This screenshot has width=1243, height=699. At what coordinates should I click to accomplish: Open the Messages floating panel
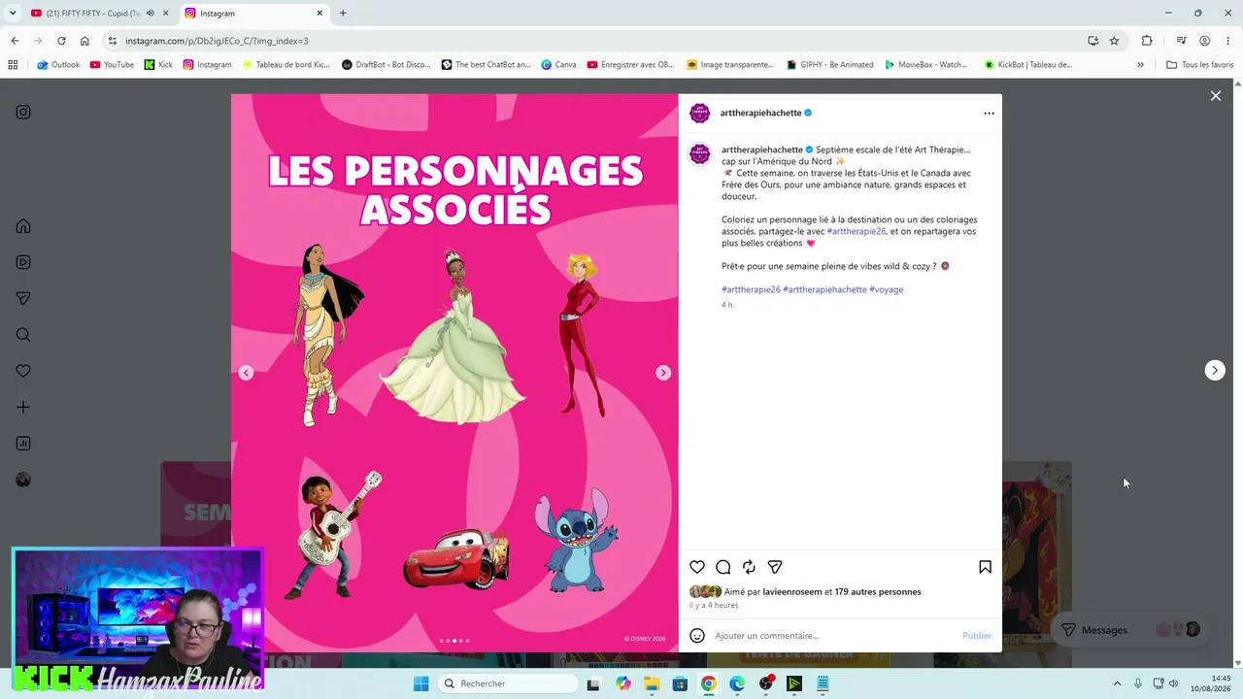(1132, 630)
